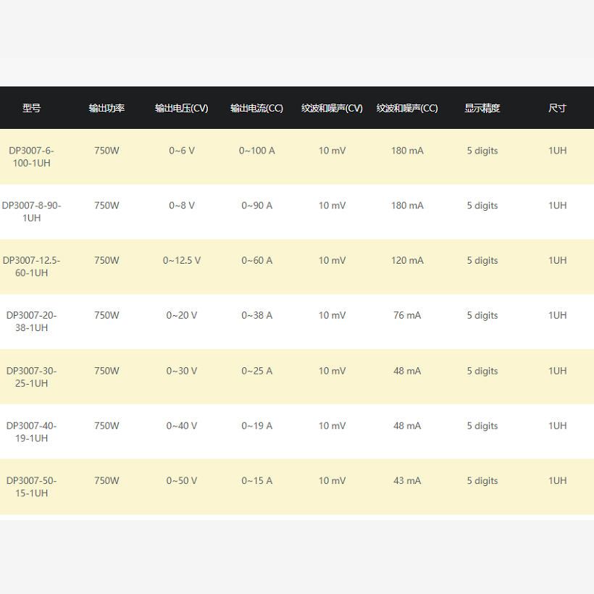Click the 0~12.5 V voltage cell
The width and height of the screenshot is (594, 594).
tap(181, 261)
